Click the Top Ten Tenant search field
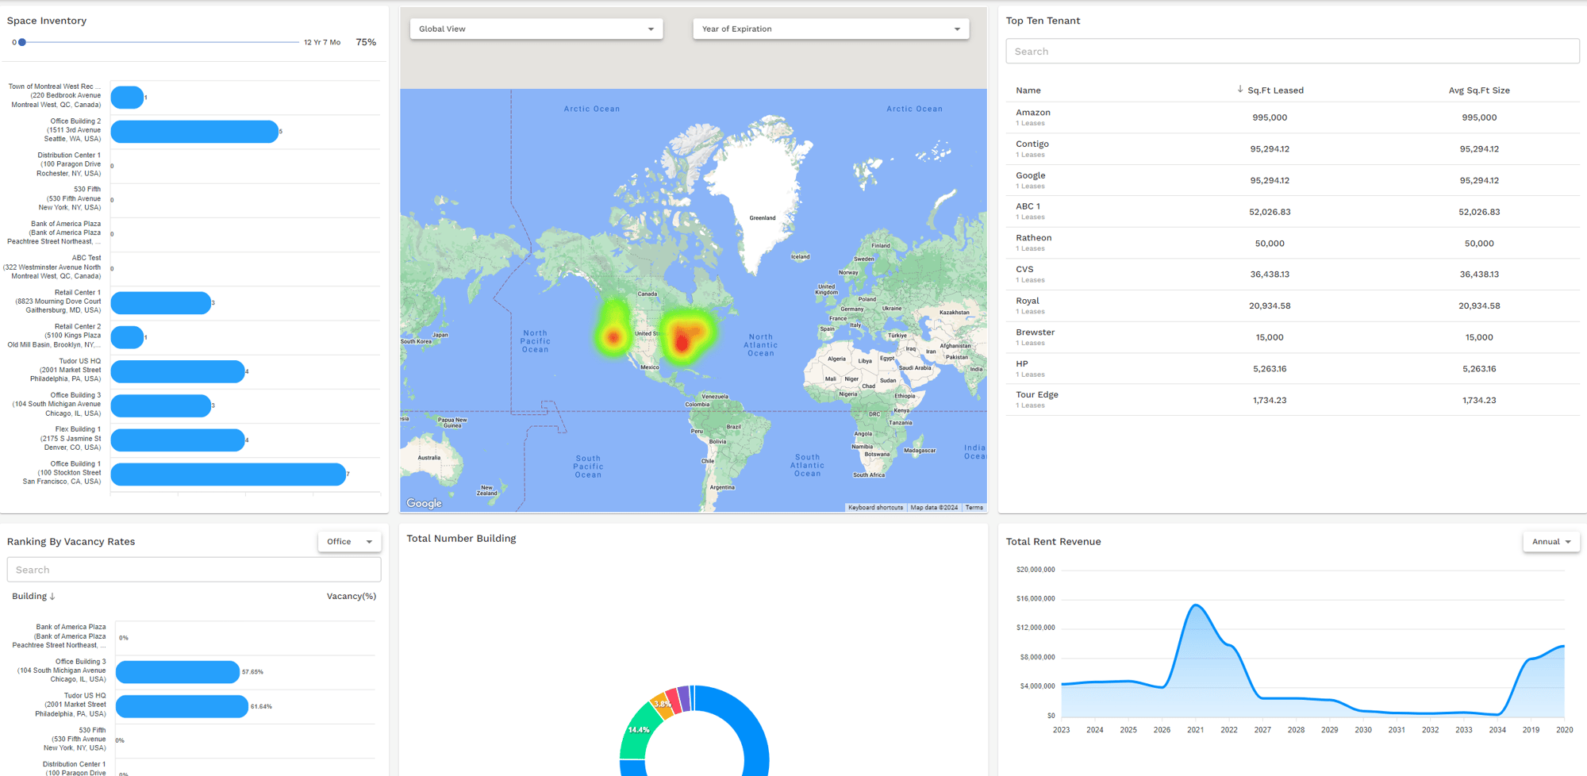The width and height of the screenshot is (1587, 776). click(x=1293, y=52)
